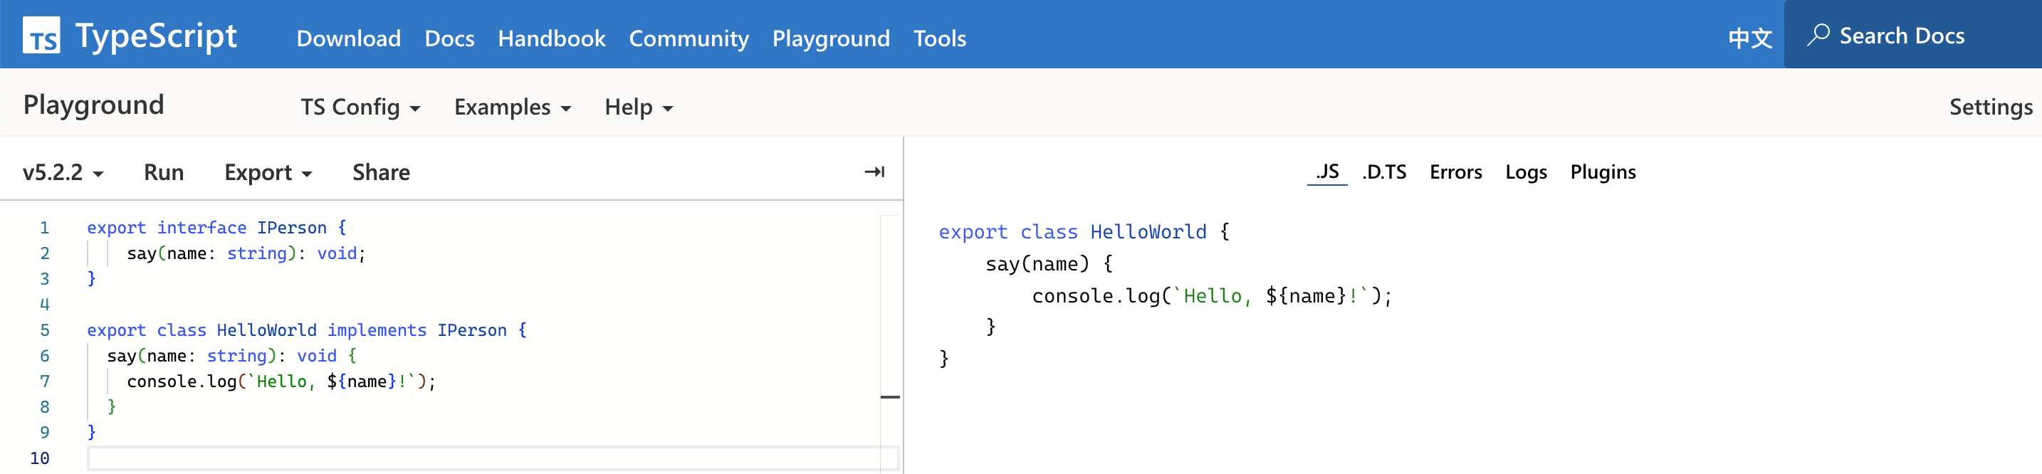This screenshot has width=2042, height=474.
Task: Click the TypeScript site title
Action: click(x=156, y=36)
